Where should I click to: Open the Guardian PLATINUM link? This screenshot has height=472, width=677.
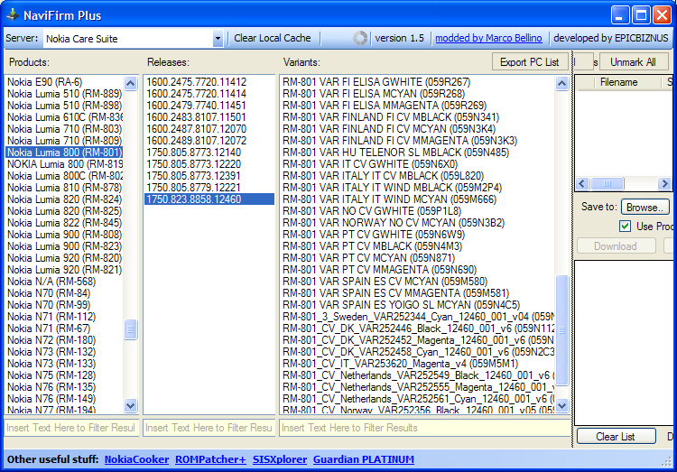tap(364, 459)
